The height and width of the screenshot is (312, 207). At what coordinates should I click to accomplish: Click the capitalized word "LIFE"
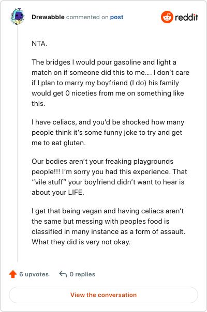76,192
